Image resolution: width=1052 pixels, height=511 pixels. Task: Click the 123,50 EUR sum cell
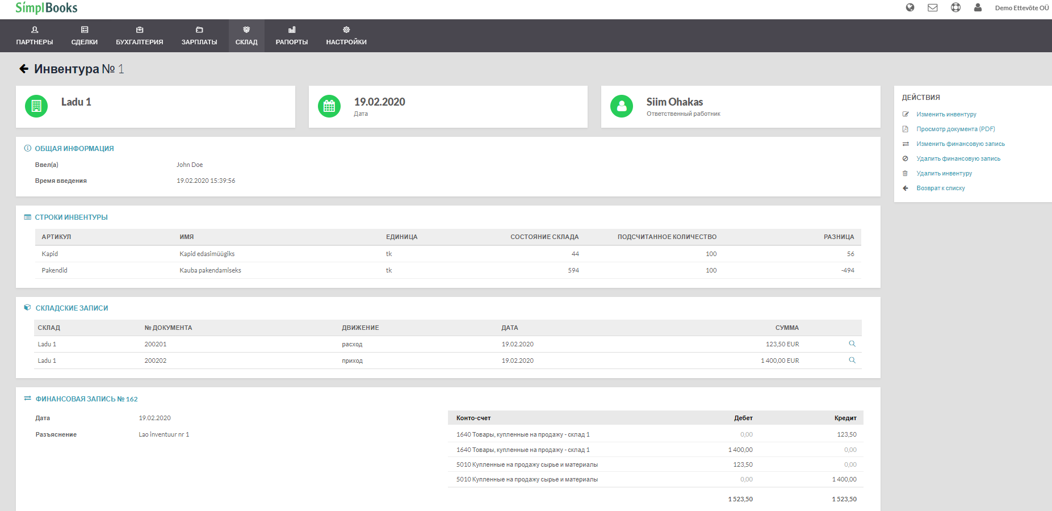point(782,344)
